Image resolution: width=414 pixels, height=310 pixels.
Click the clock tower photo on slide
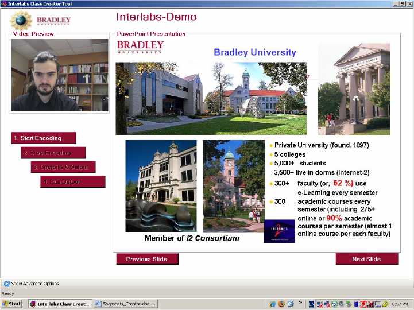tap(234, 186)
